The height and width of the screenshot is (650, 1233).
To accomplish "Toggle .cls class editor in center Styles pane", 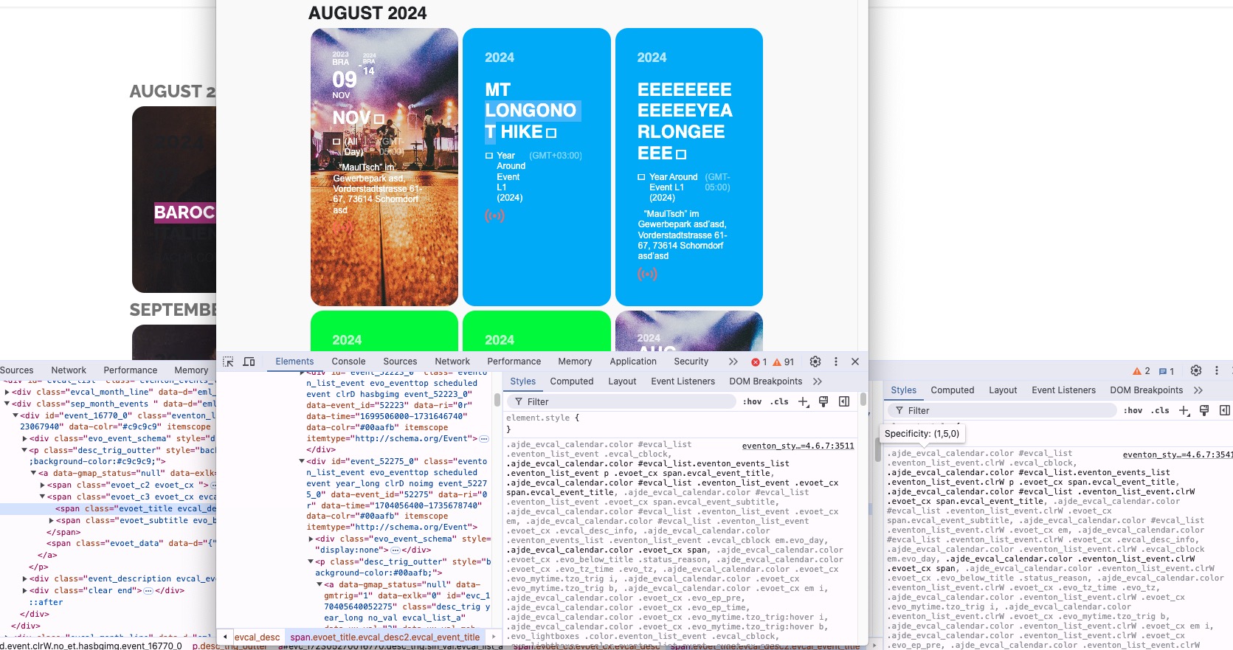I will (779, 401).
